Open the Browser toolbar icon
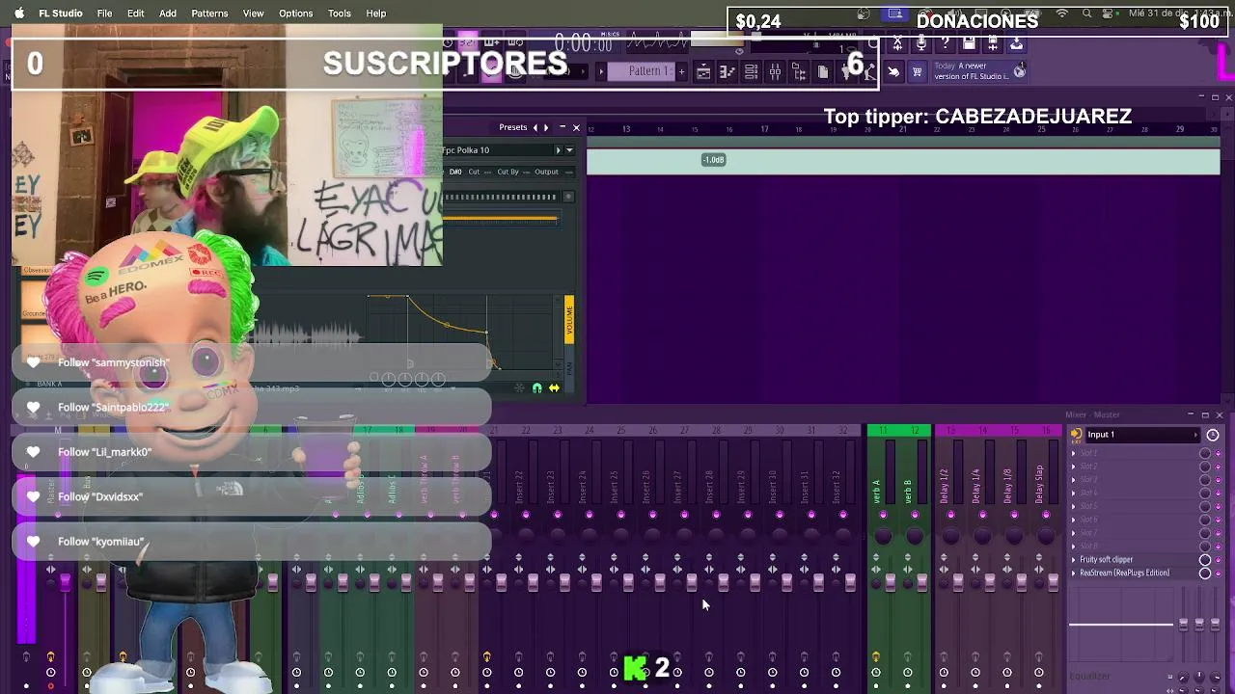The height and width of the screenshot is (694, 1235). coord(799,71)
